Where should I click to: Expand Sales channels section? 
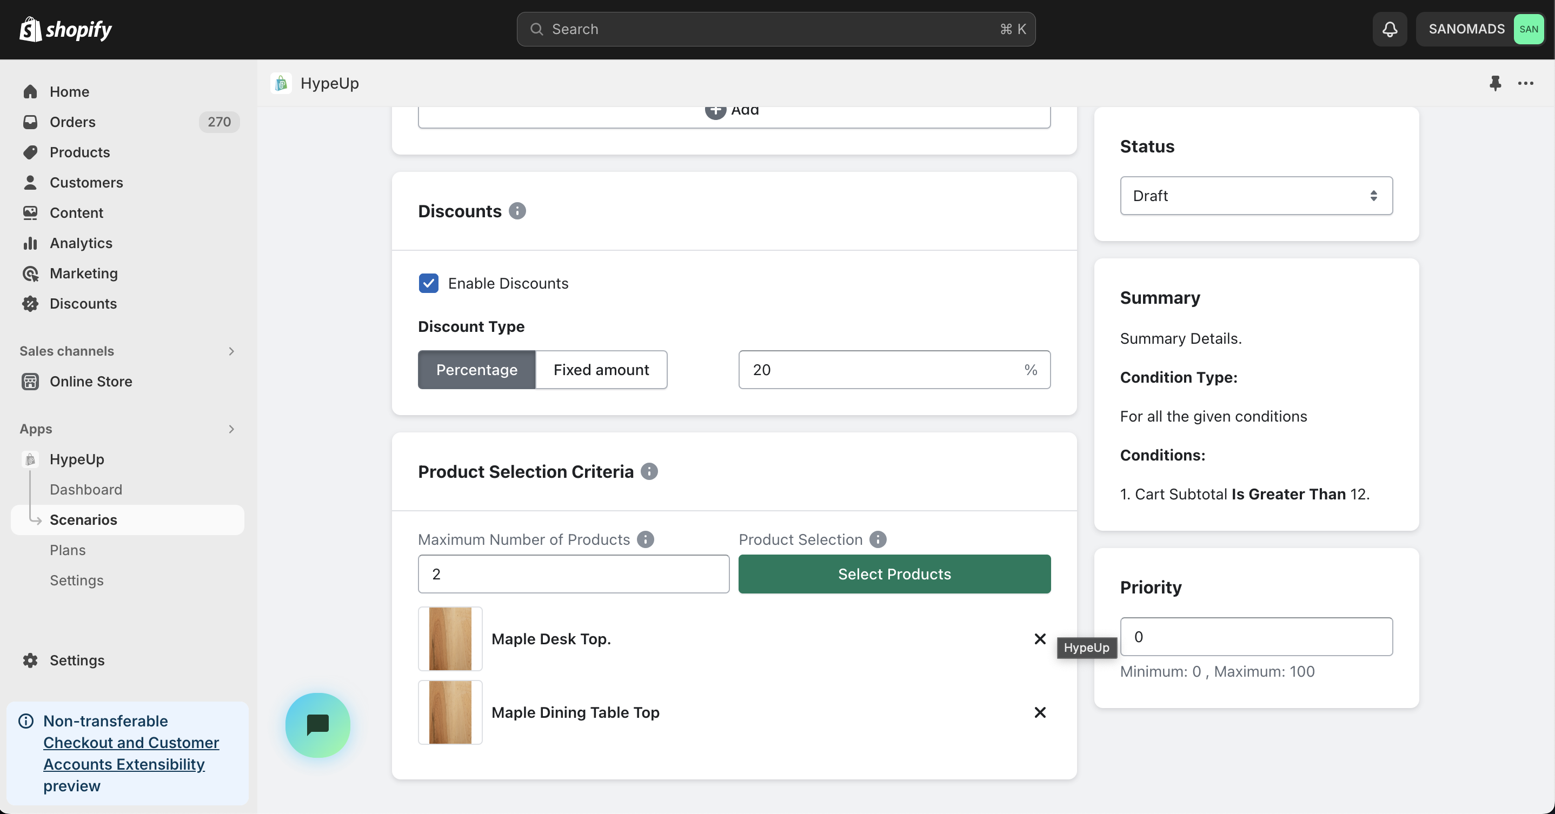(231, 351)
